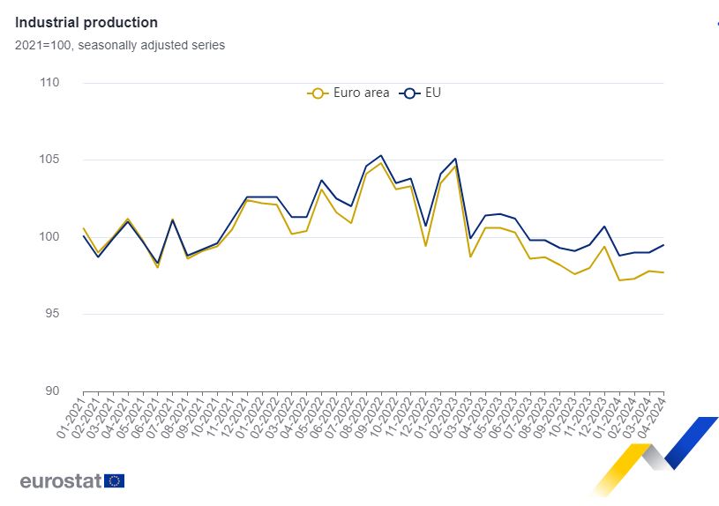
Task: Select the 105 y-axis label
Action: click(49, 160)
